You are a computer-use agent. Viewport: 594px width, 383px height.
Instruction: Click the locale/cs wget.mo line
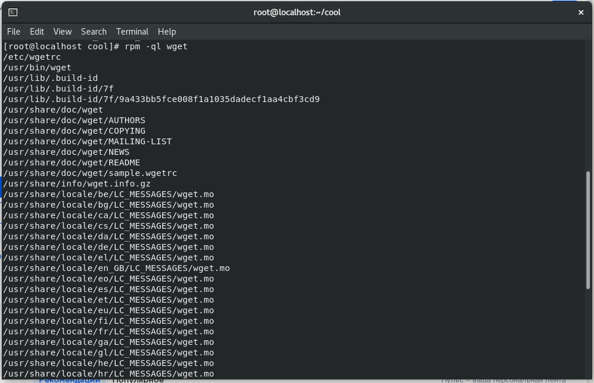point(109,226)
